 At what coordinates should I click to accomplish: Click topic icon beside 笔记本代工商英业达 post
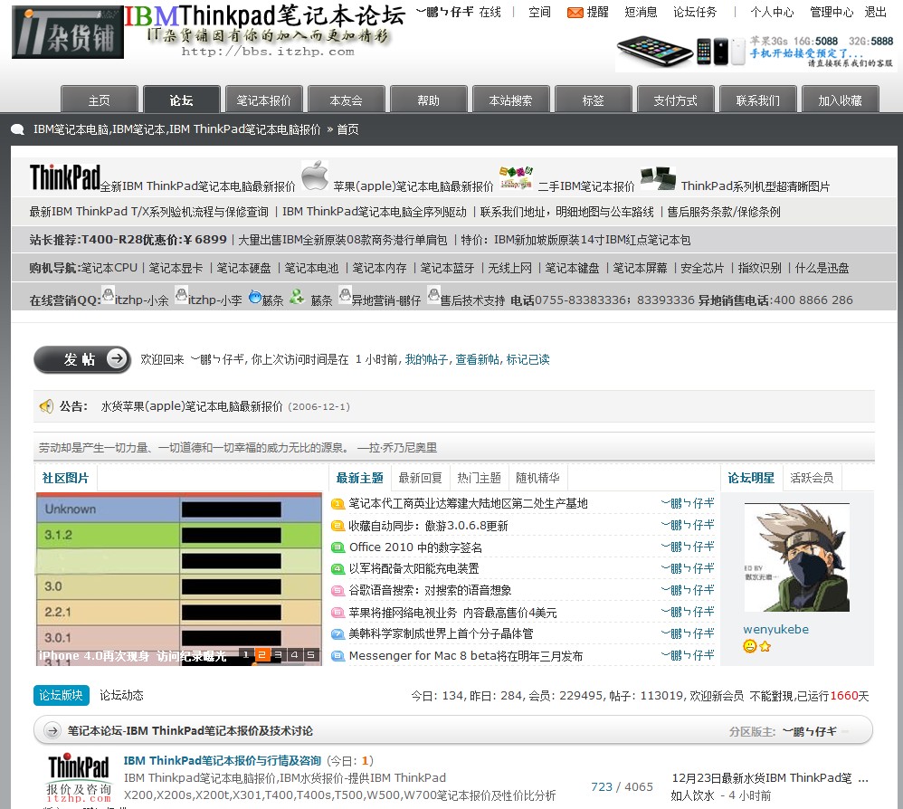tap(337, 504)
